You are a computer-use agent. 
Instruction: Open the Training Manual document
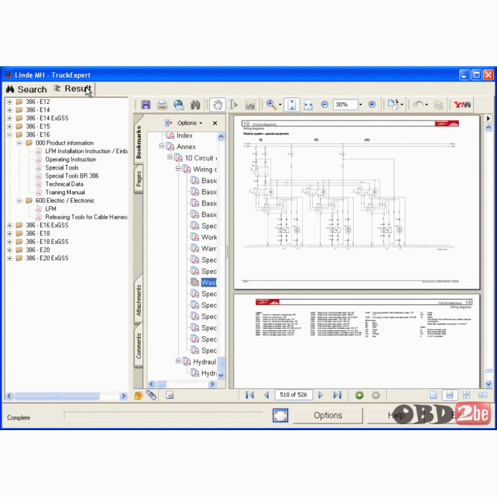point(65,192)
